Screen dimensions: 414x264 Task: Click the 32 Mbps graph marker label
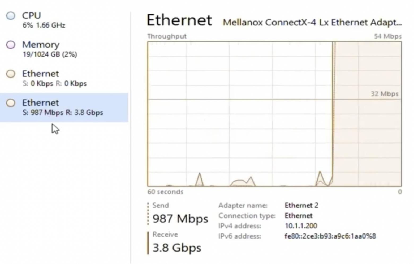click(385, 94)
